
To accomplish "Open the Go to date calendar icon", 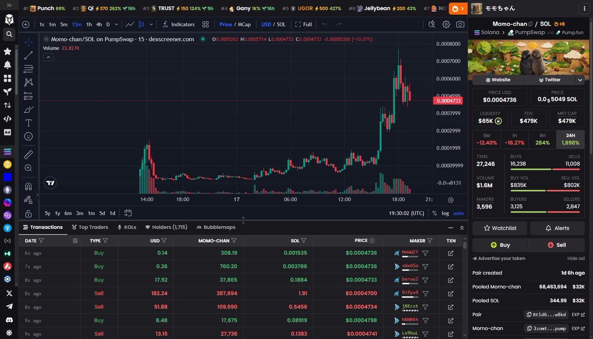I will (128, 213).
